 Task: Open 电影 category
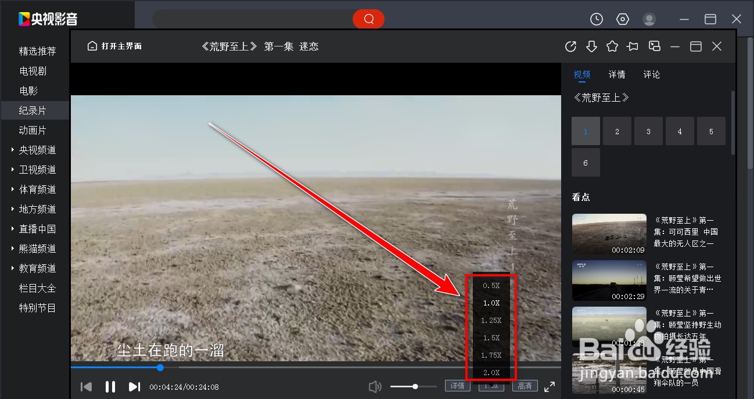(x=28, y=91)
